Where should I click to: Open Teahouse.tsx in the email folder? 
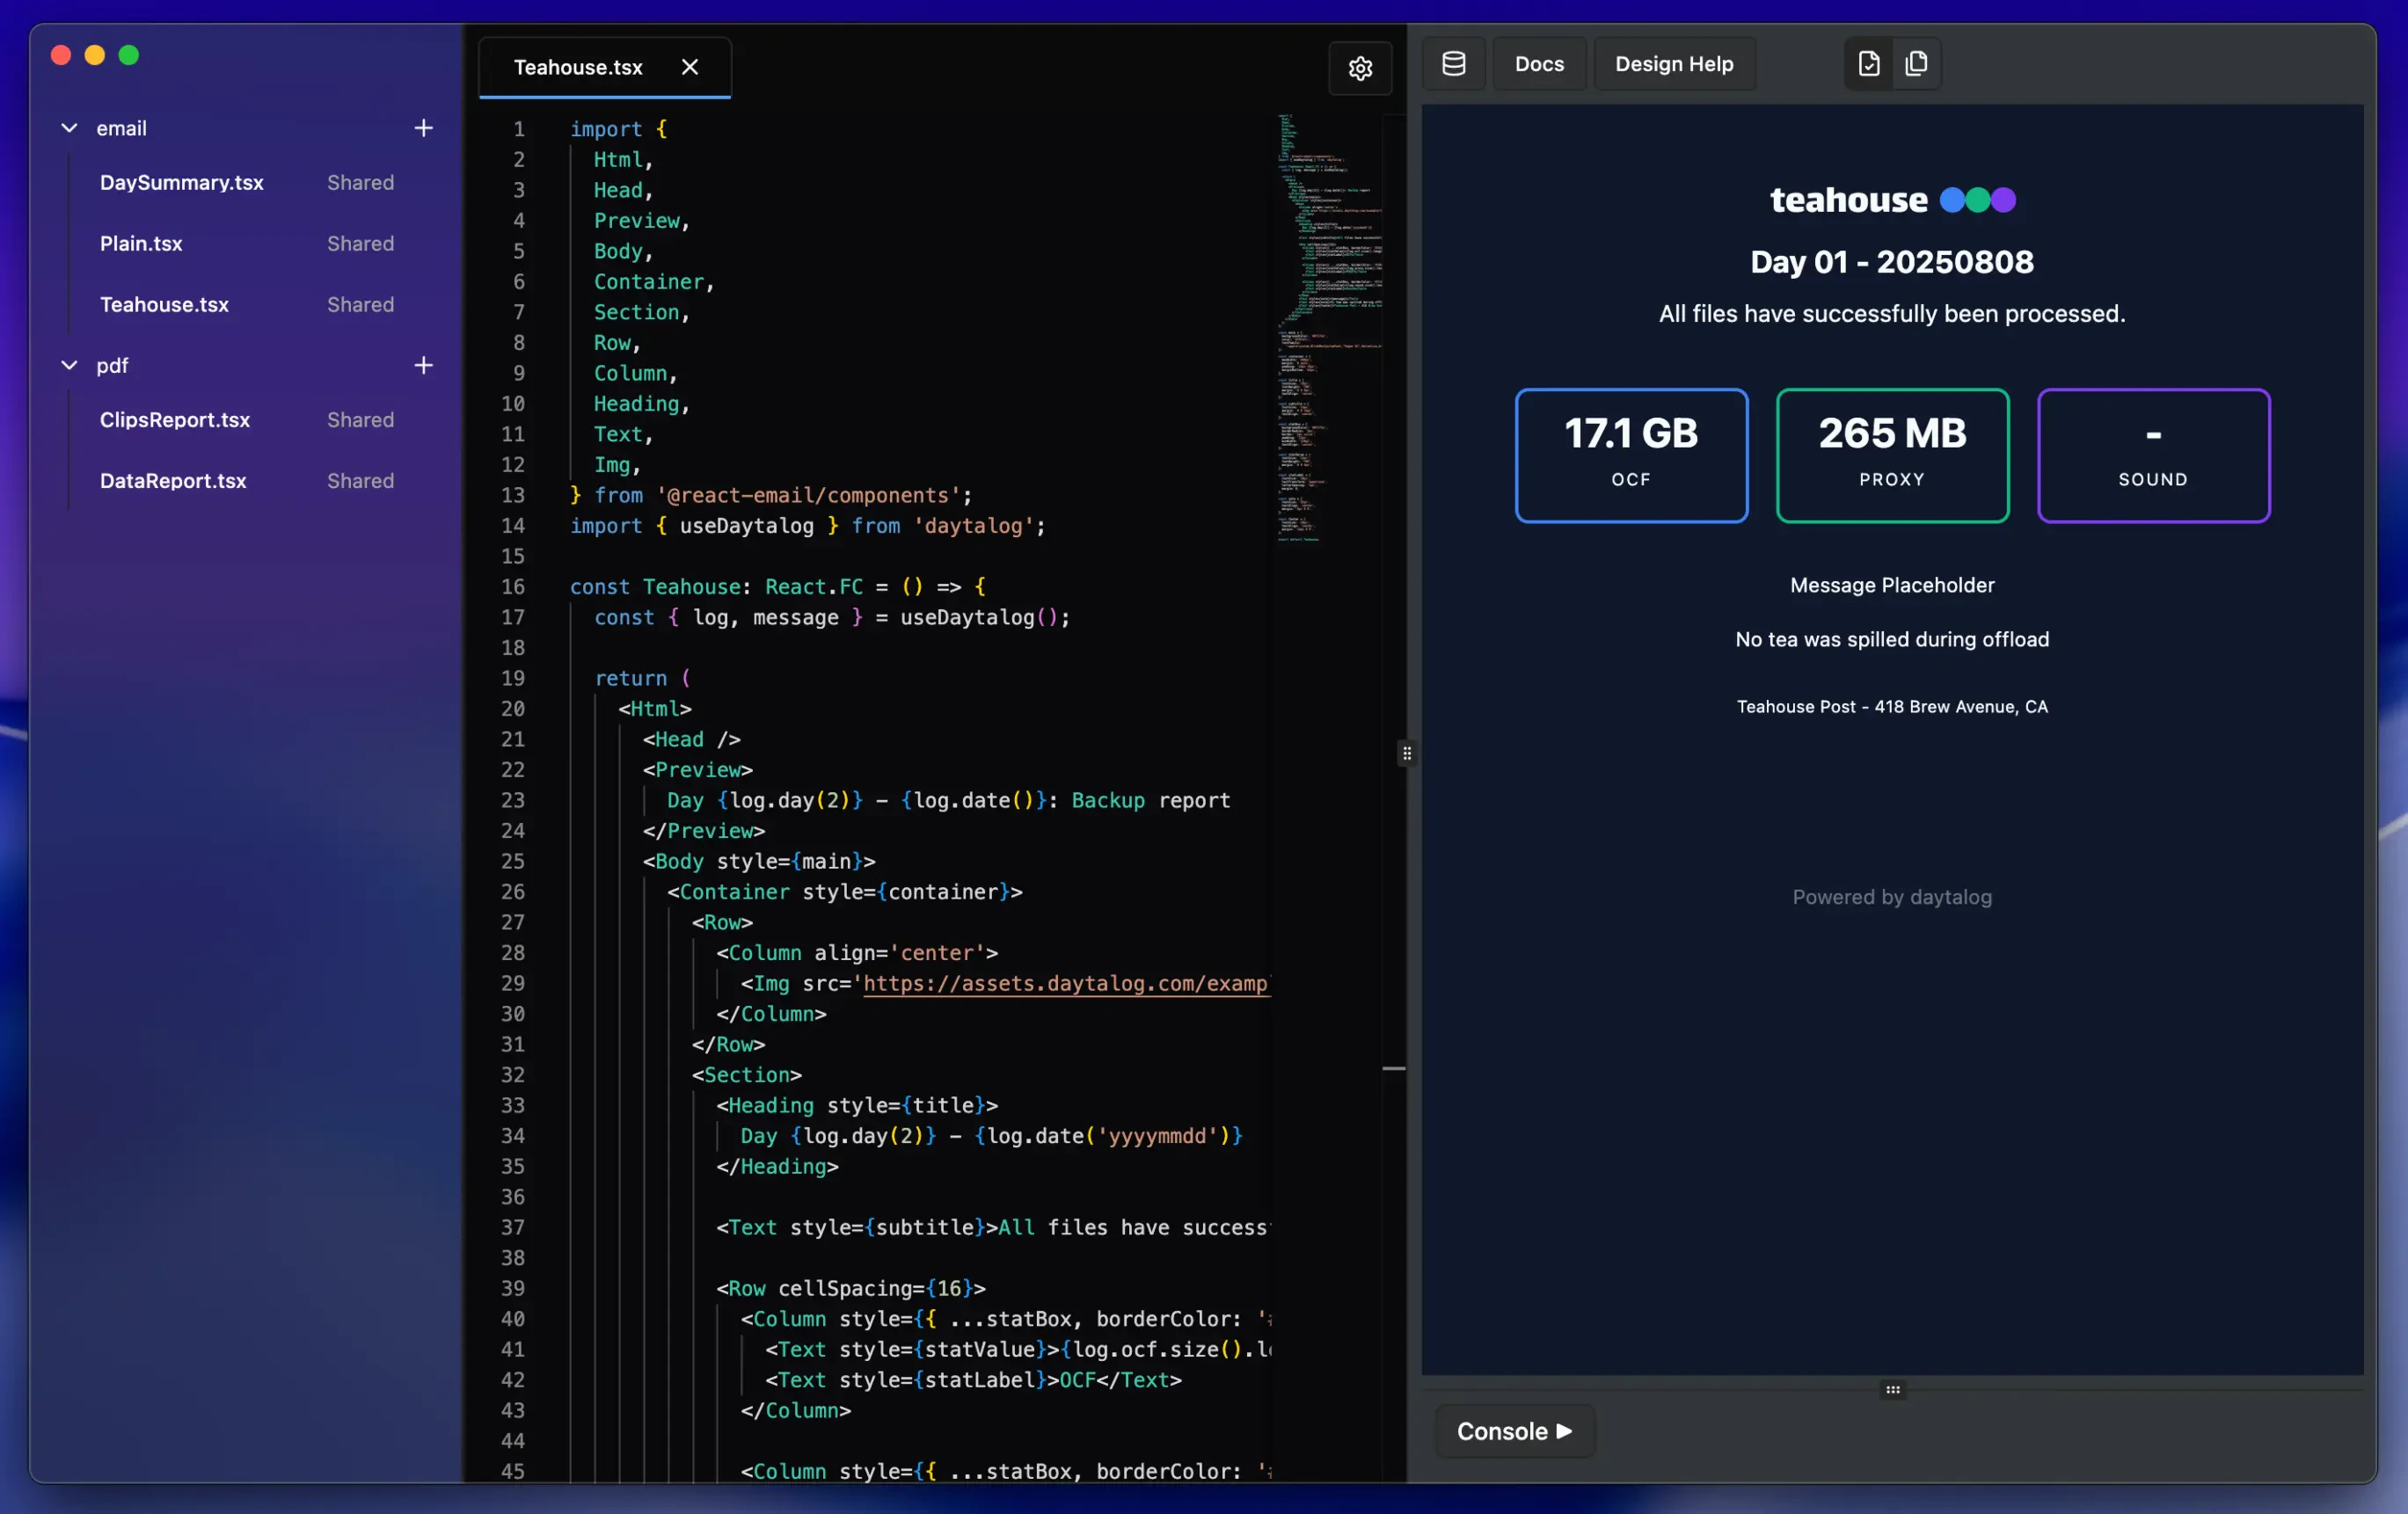click(x=164, y=304)
